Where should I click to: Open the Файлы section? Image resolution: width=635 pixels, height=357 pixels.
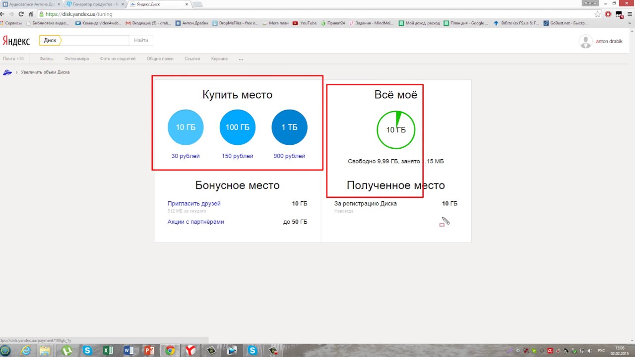point(46,59)
